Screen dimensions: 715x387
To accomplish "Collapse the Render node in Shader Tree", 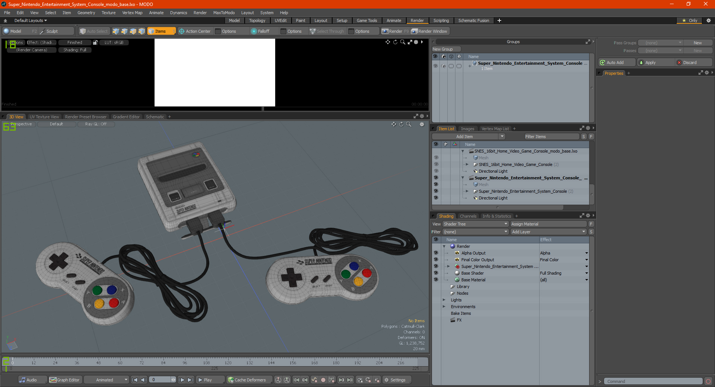I will 444,246.
